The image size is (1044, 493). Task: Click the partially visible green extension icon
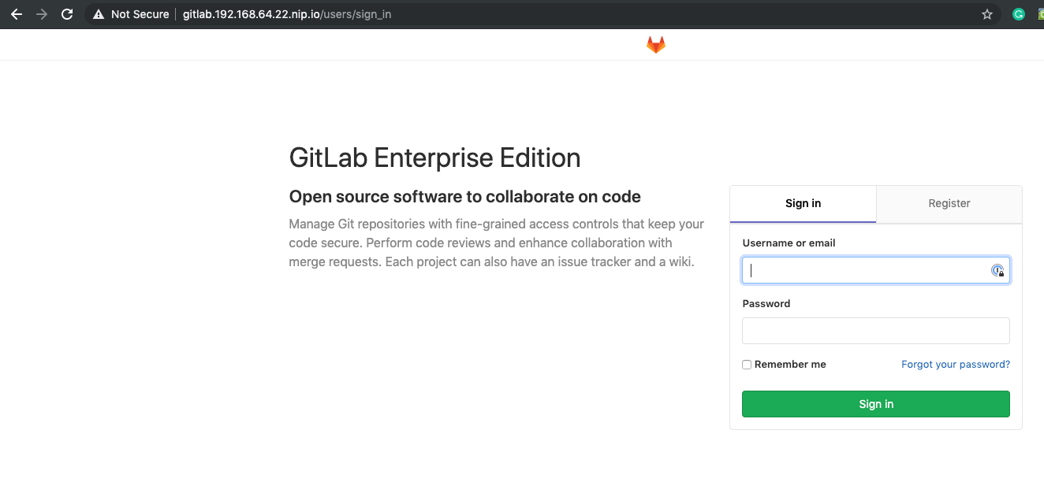tap(1040, 14)
